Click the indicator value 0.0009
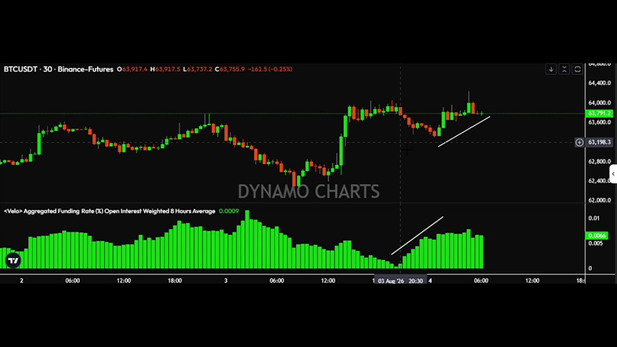 (228, 211)
